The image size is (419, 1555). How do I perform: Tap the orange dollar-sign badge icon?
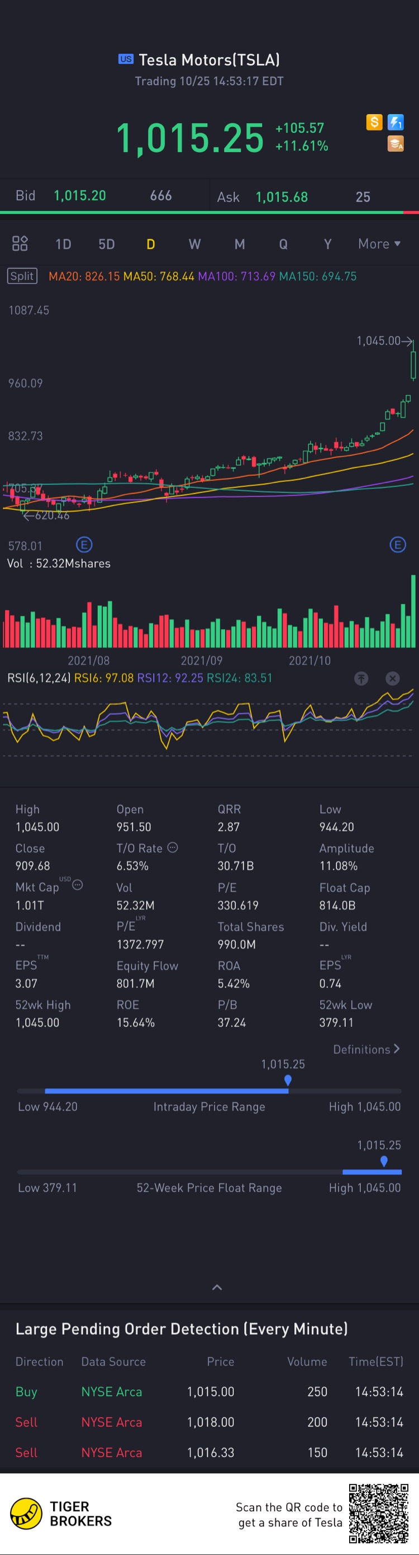pyautogui.click(x=374, y=123)
